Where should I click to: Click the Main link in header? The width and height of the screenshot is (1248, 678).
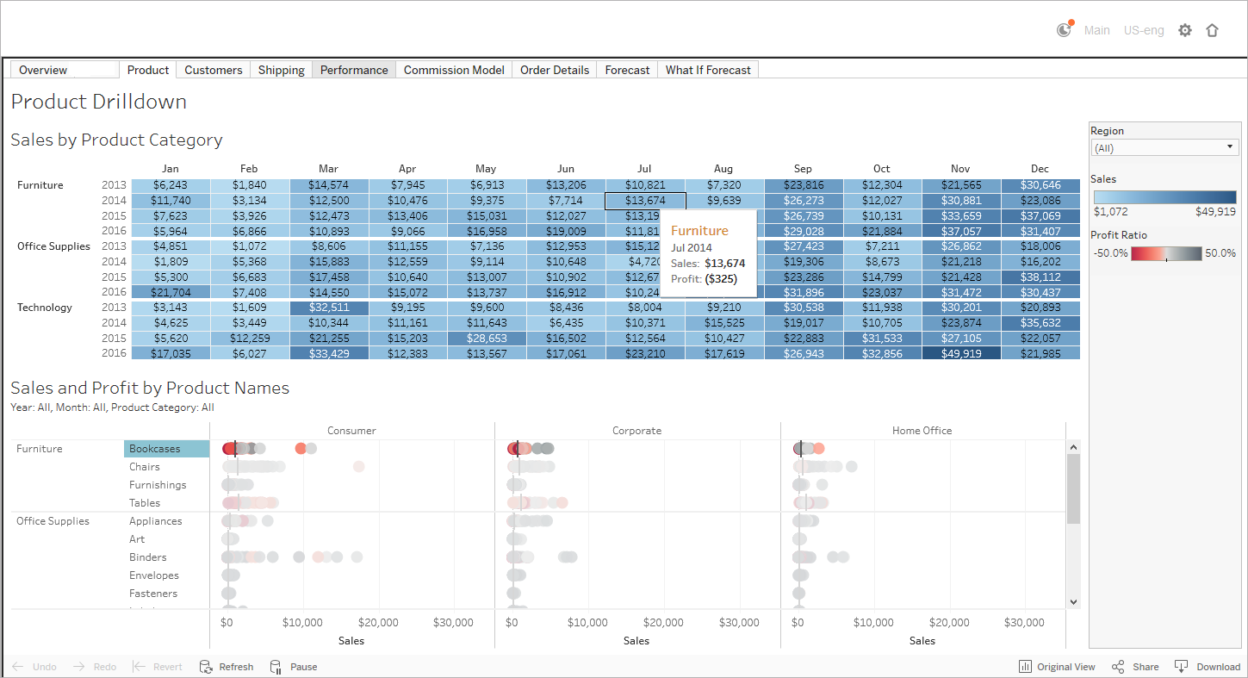[1096, 30]
